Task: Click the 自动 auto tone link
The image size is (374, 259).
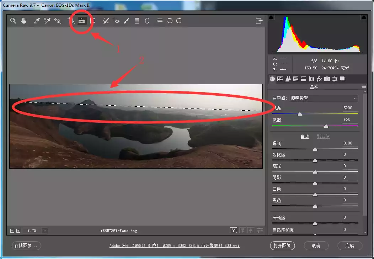Action: (305, 137)
